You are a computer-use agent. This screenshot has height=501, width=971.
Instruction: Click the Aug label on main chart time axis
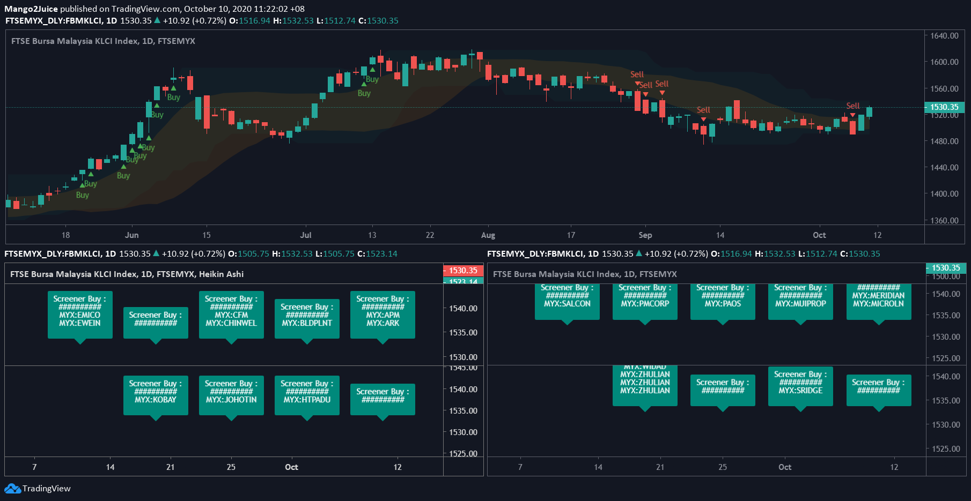pyautogui.click(x=488, y=235)
